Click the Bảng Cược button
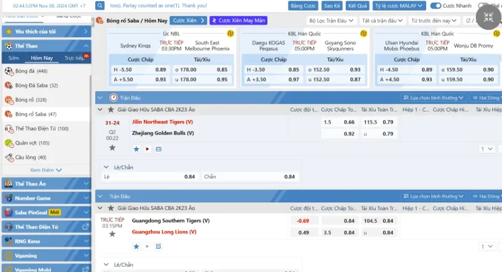The width and height of the screenshot is (502, 272). click(303, 6)
